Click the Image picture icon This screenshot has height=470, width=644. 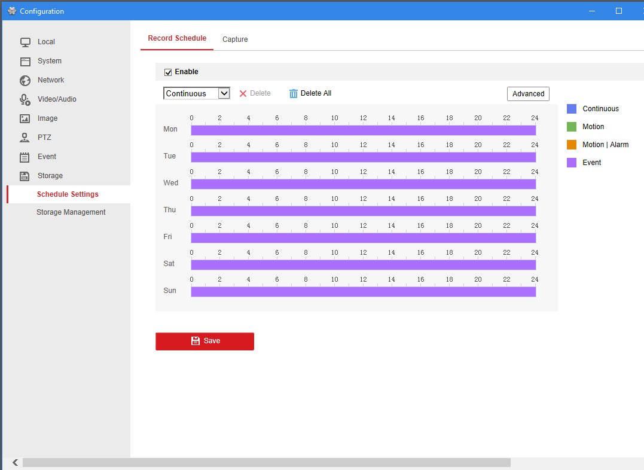click(25, 118)
